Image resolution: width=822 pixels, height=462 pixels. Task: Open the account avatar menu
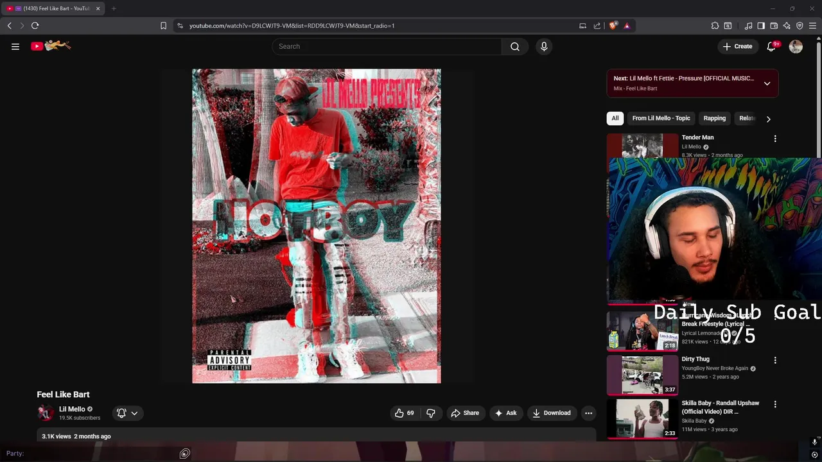point(796,46)
